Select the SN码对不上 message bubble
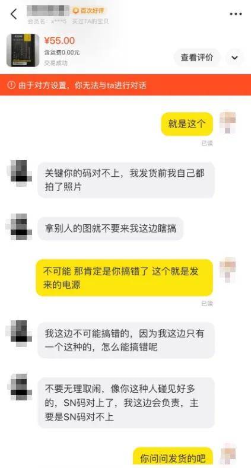Viewport: 251px width, 468px height. [126, 403]
